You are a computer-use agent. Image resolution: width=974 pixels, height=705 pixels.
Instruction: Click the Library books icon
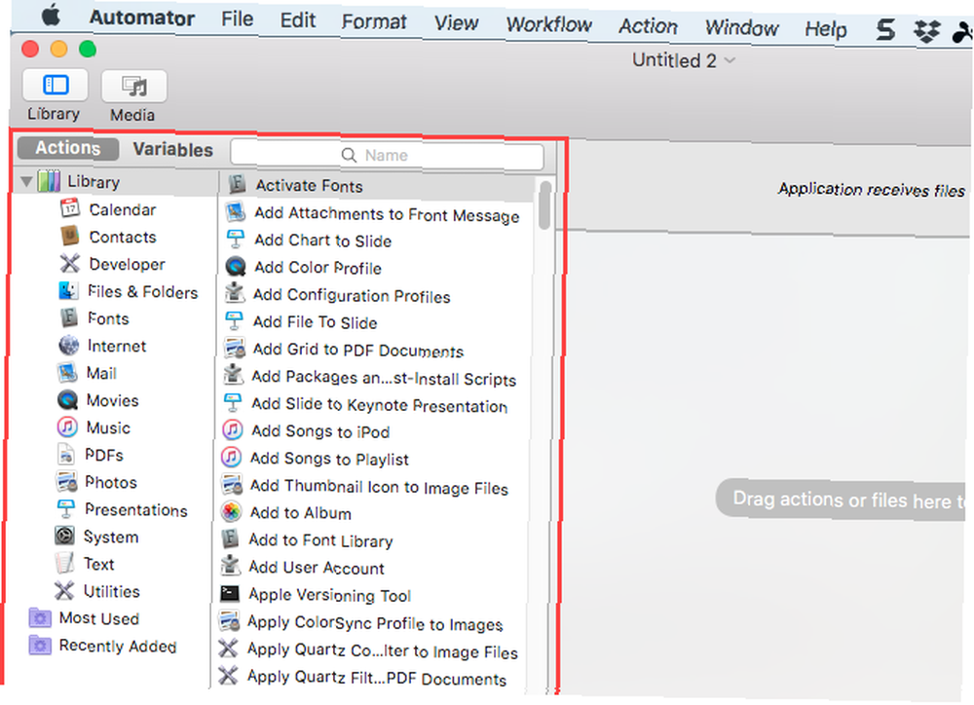point(49,181)
